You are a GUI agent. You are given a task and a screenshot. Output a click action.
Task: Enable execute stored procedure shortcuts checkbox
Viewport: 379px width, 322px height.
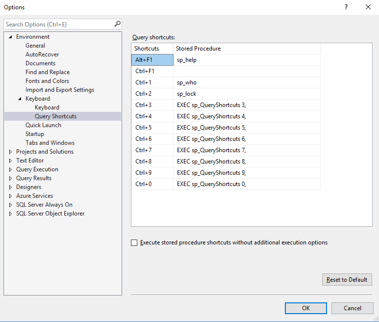coord(134,242)
